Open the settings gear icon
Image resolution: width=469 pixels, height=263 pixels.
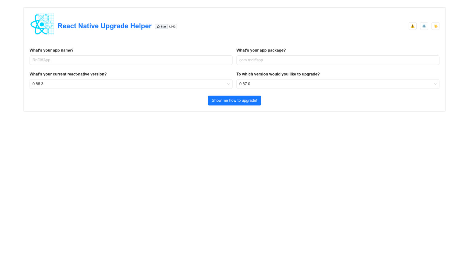424,26
